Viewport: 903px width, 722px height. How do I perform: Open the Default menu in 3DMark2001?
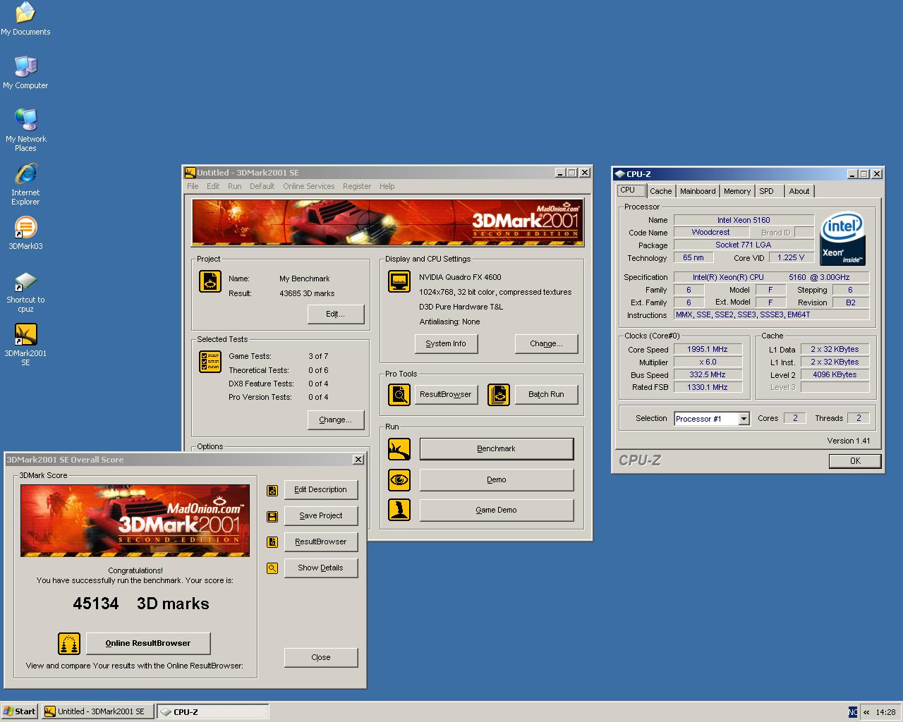point(262,186)
